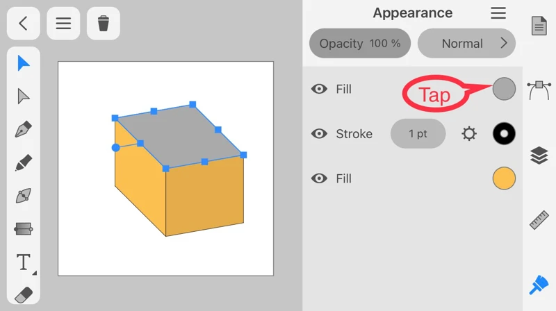Open Stroke settings gear options
The width and height of the screenshot is (556, 311).
tap(469, 134)
